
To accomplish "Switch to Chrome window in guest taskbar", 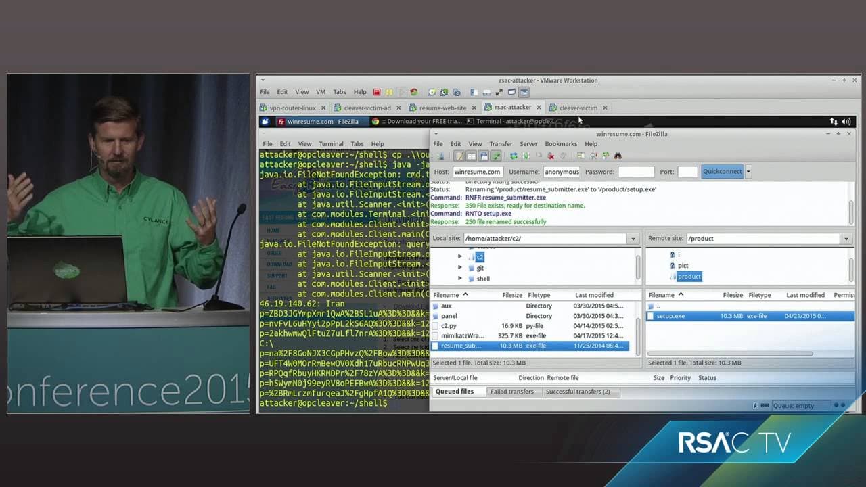I will 416,122.
